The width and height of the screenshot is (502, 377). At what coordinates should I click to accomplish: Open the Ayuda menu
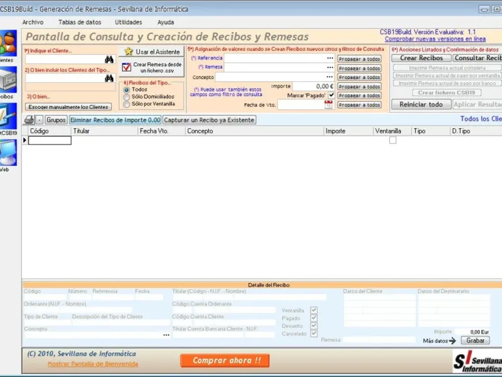coord(166,22)
